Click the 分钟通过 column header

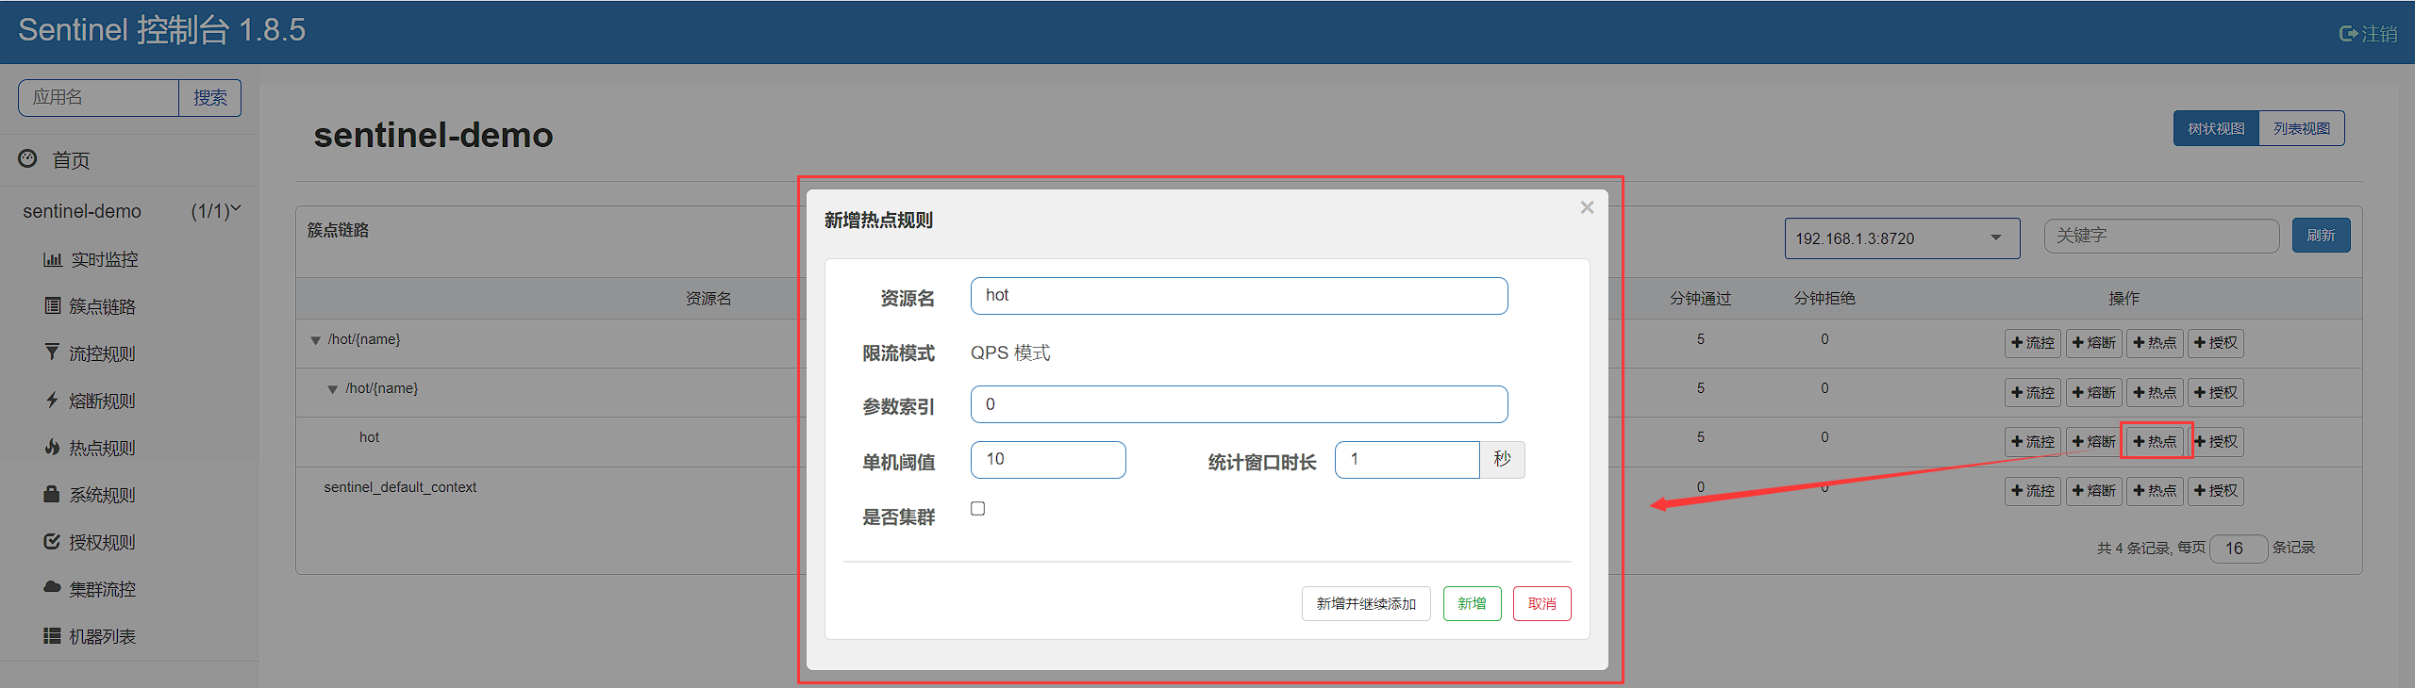(1700, 299)
